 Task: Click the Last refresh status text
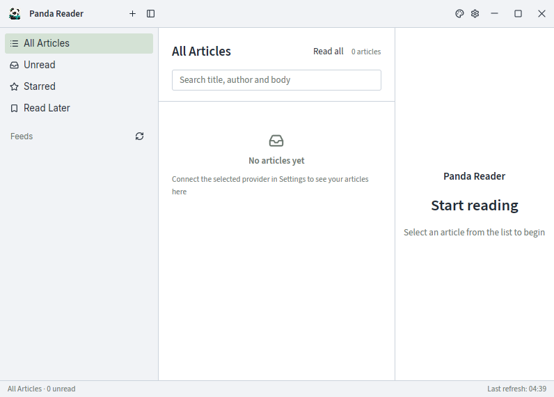coord(516,389)
